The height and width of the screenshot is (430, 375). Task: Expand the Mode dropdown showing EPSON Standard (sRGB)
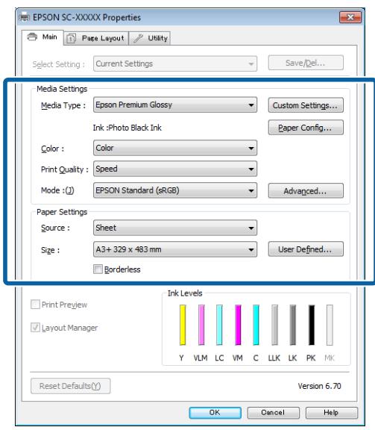175,190
